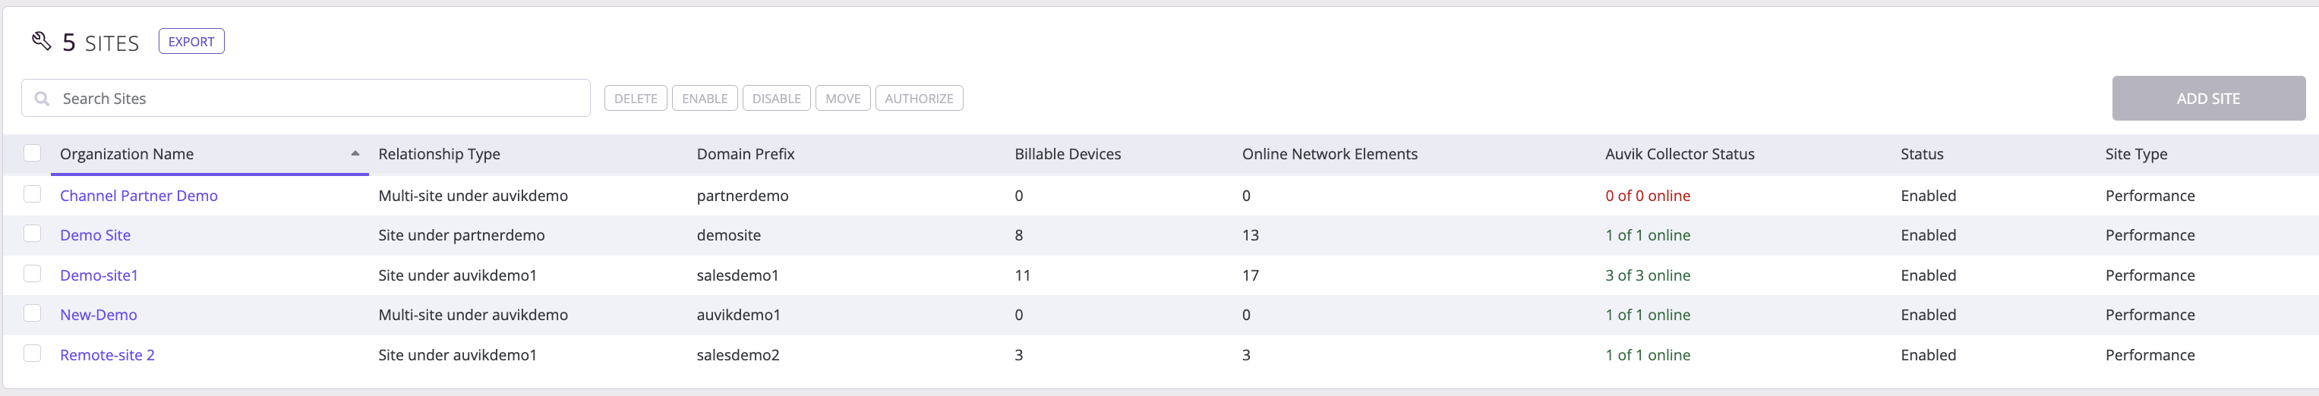Click the wrench icon beside 5 Sites
2319x396 pixels.
(42, 40)
